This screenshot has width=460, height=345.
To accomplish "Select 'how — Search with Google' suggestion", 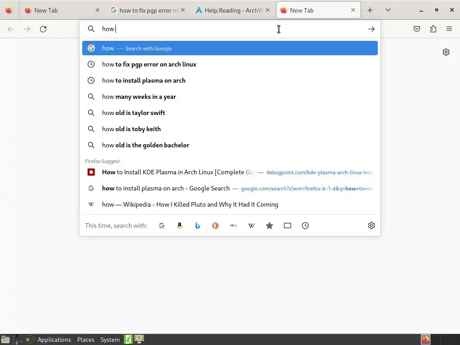I will [230, 48].
